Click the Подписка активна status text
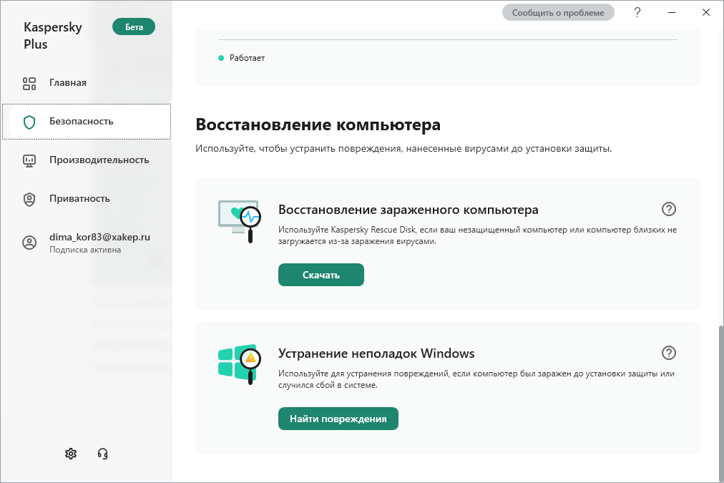Viewport: 724px width, 483px height. click(85, 250)
